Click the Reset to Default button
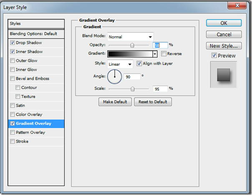 153,102
